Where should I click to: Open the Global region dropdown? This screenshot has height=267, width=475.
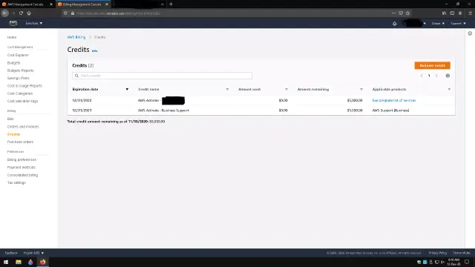438,23
